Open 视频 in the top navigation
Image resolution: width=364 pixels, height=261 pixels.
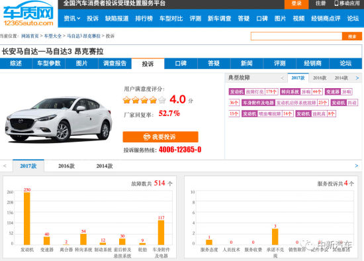click(x=298, y=19)
